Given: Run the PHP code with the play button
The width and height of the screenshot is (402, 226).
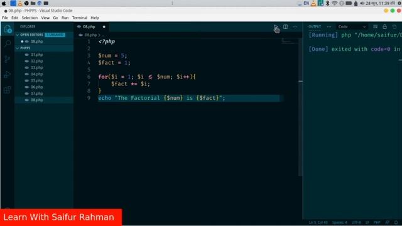Looking at the screenshot, I should (276, 27).
